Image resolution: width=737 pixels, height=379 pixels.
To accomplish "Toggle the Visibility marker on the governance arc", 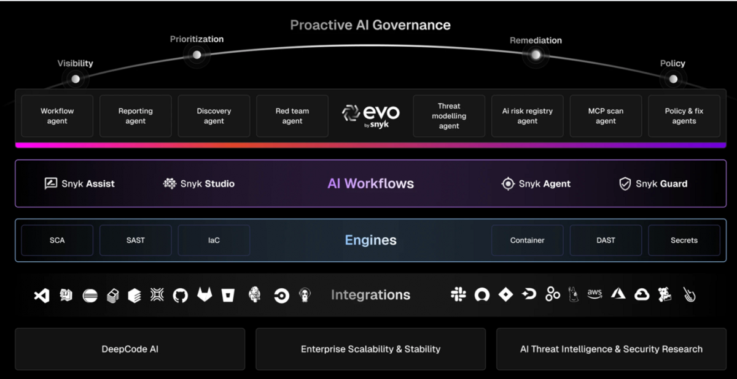I will (x=75, y=78).
